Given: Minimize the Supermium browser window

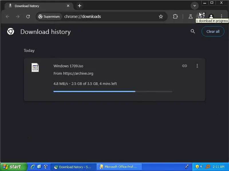Looking at the screenshot, I should click(x=205, y=3).
